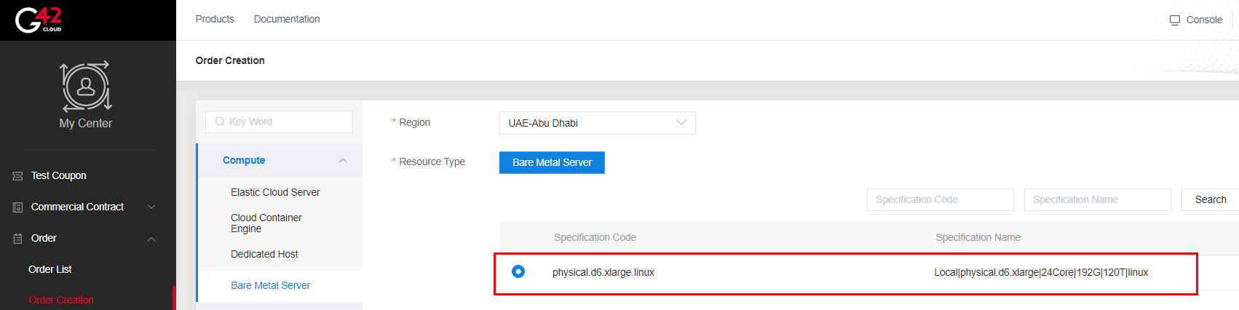Collapse the Order menu chevron
The width and height of the screenshot is (1239, 310).
tap(151, 239)
